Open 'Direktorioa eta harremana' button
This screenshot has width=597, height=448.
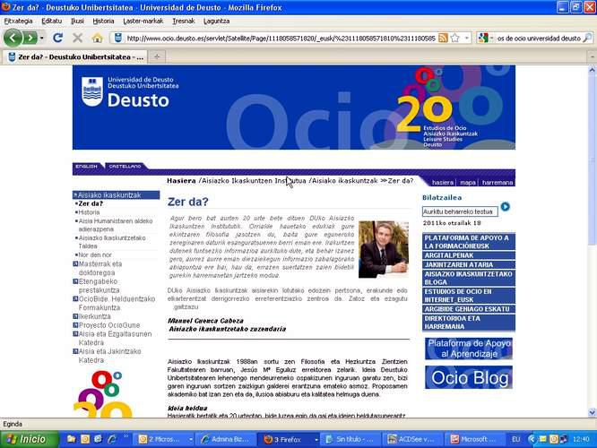[x=469, y=323]
